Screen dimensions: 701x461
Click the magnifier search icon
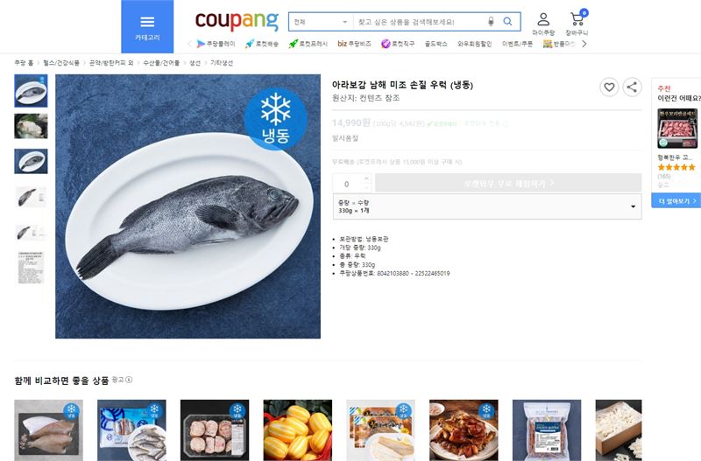tap(507, 21)
